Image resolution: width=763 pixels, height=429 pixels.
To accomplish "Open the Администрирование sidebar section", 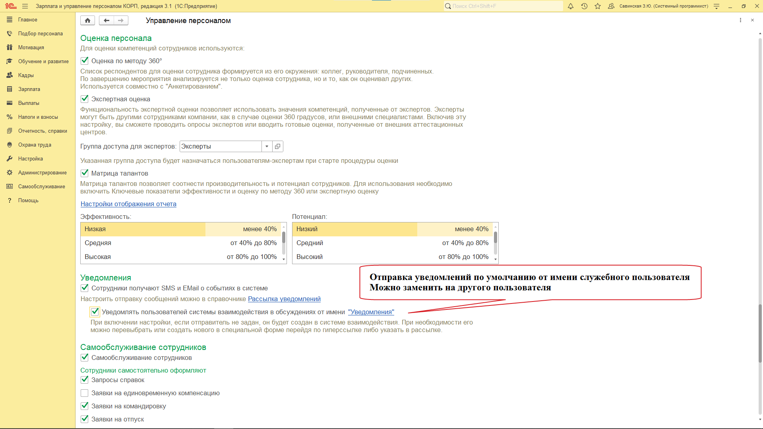I will point(42,173).
